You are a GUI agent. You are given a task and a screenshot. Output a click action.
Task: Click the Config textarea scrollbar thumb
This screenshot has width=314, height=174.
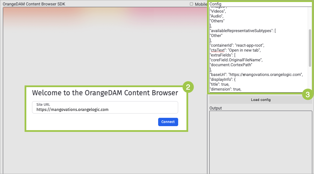click(x=310, y=48)
